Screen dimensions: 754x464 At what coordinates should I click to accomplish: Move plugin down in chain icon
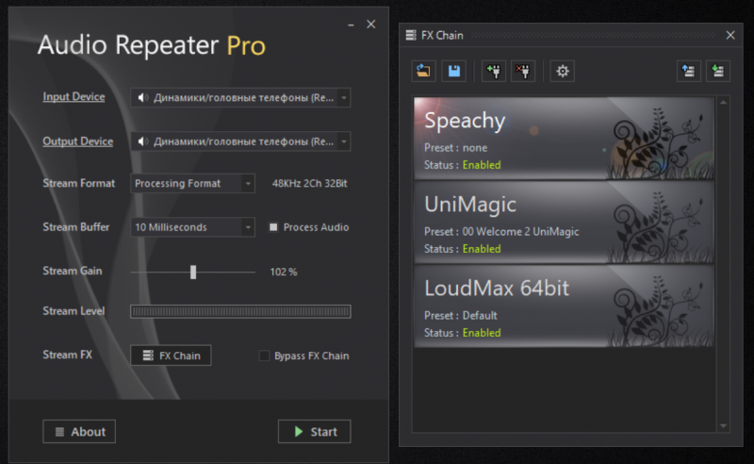point(718,72)
